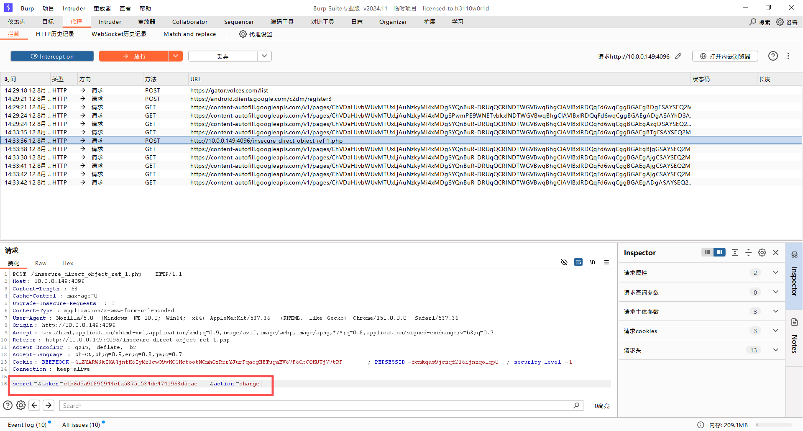
Task: Open proxy settings gear icon
Action: pyautogui.click(x=243, y=34)
